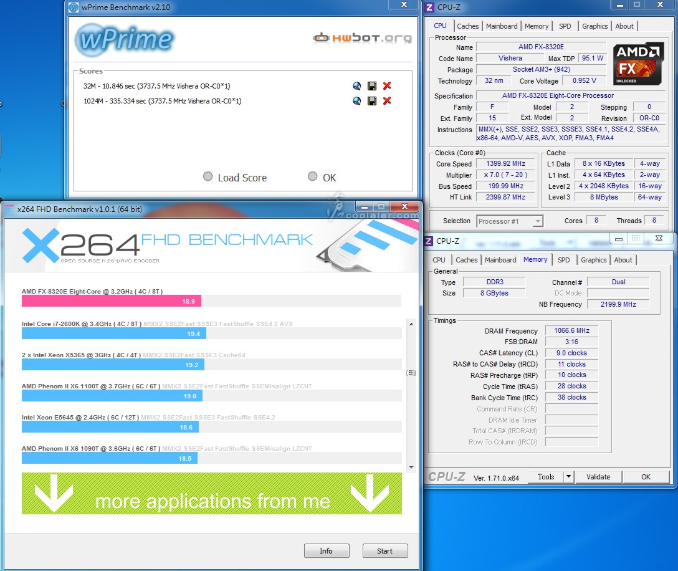Open the Info button in x264 benchmark

coord(327,551)
